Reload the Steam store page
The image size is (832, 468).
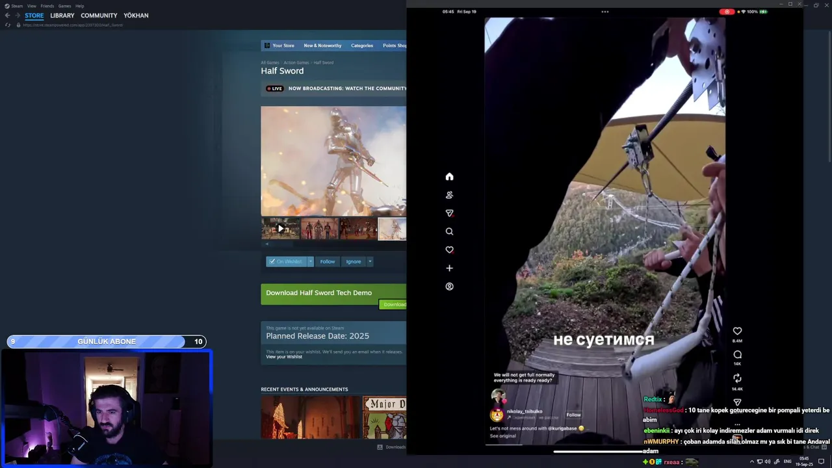pos(7,25)
